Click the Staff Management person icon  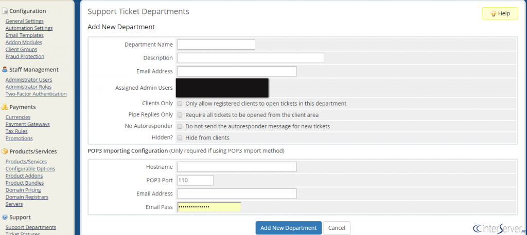[x=5, y=70]
